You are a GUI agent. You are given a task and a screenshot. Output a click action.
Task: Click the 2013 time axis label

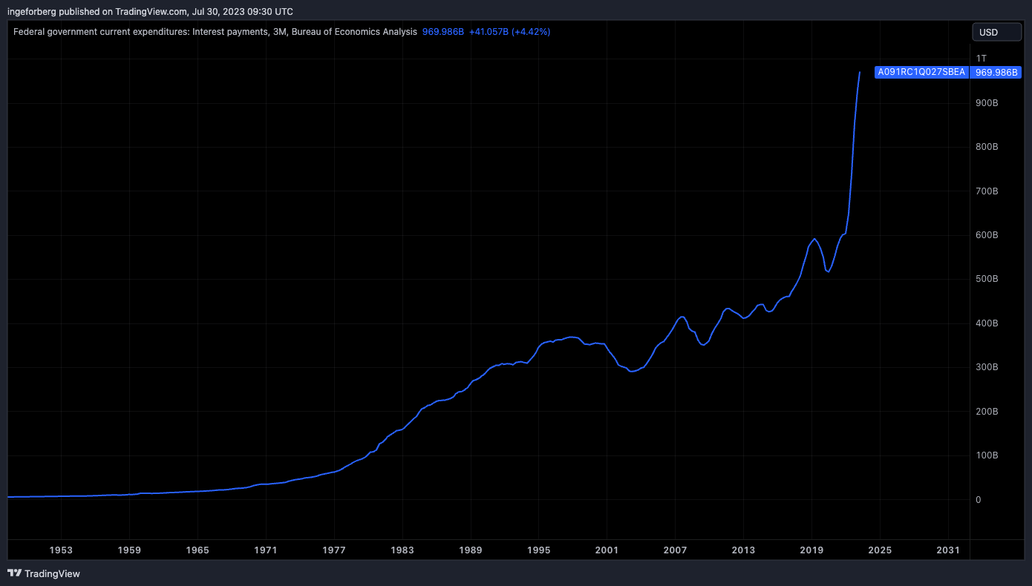(x=743, y=550)
